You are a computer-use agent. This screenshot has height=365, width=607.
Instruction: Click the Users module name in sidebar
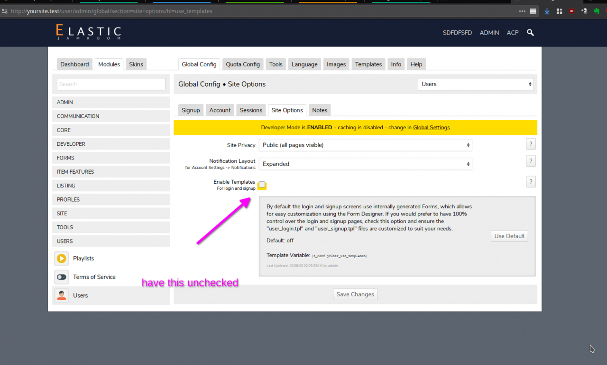click(81, 295)
